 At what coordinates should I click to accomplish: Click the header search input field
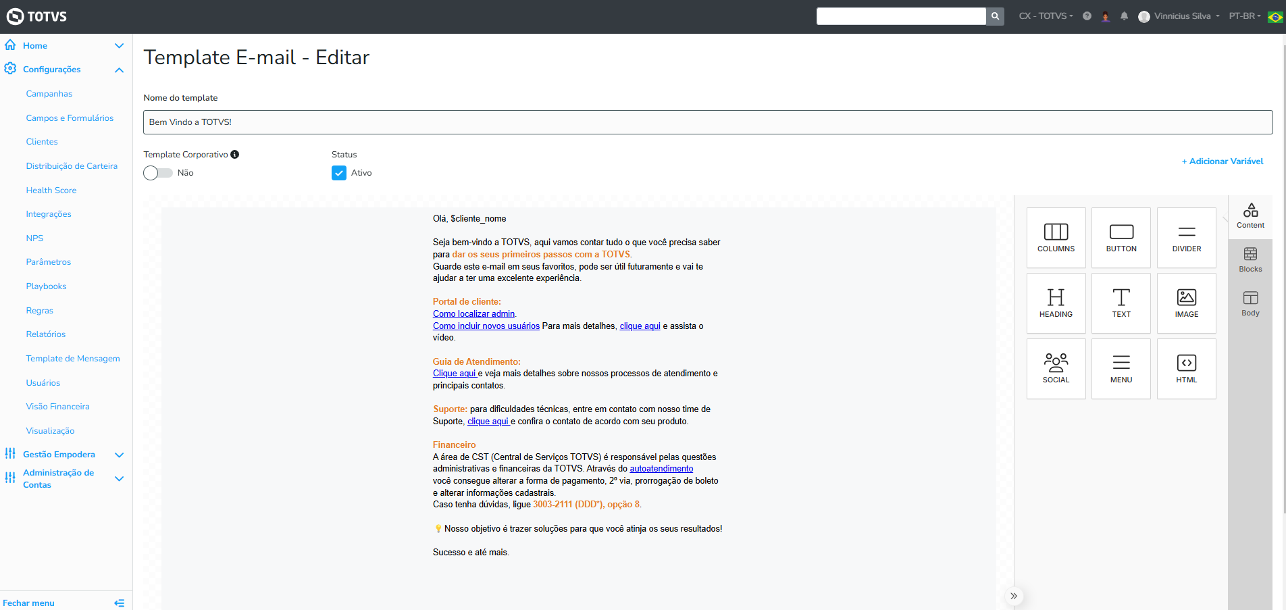(901, 16)
